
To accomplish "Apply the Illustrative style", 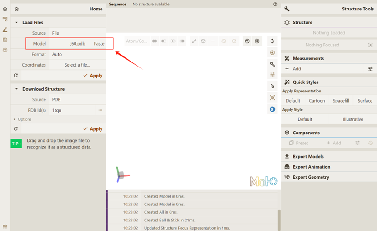I will click(x=352, y=119).
